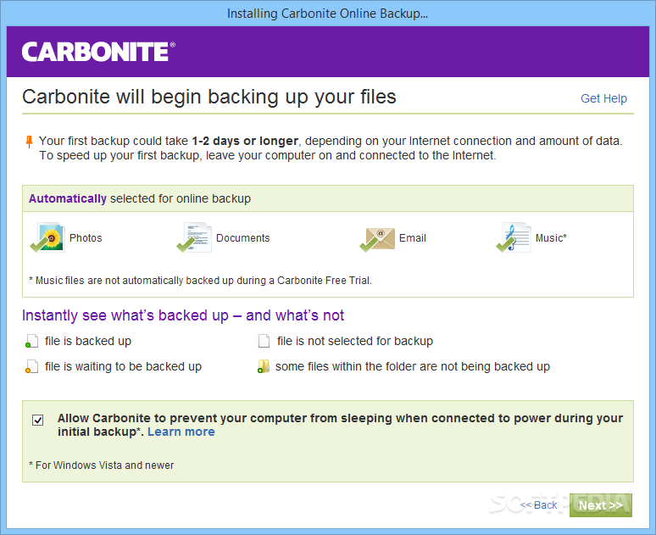Click the Documents label
The height and width of the screenshot is (535, 656).
pyautogui.click(x=243, y=237)
